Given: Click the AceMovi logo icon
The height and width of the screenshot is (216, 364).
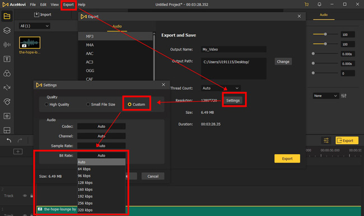Looking at the screenshot, I should point(6,4).
